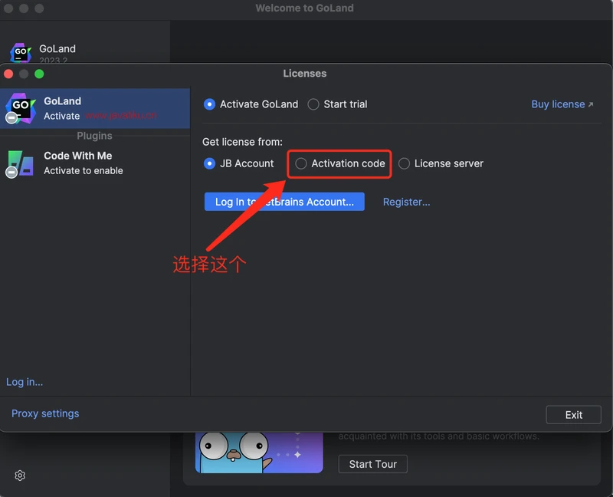Viewport: 613px width, 497px height.
Task: Click the Licenses dialog title
Action: click(x=304, y=74)
